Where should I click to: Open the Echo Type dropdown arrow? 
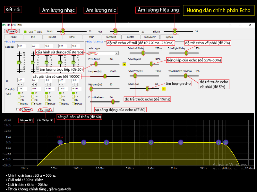(x=116, y=53)
